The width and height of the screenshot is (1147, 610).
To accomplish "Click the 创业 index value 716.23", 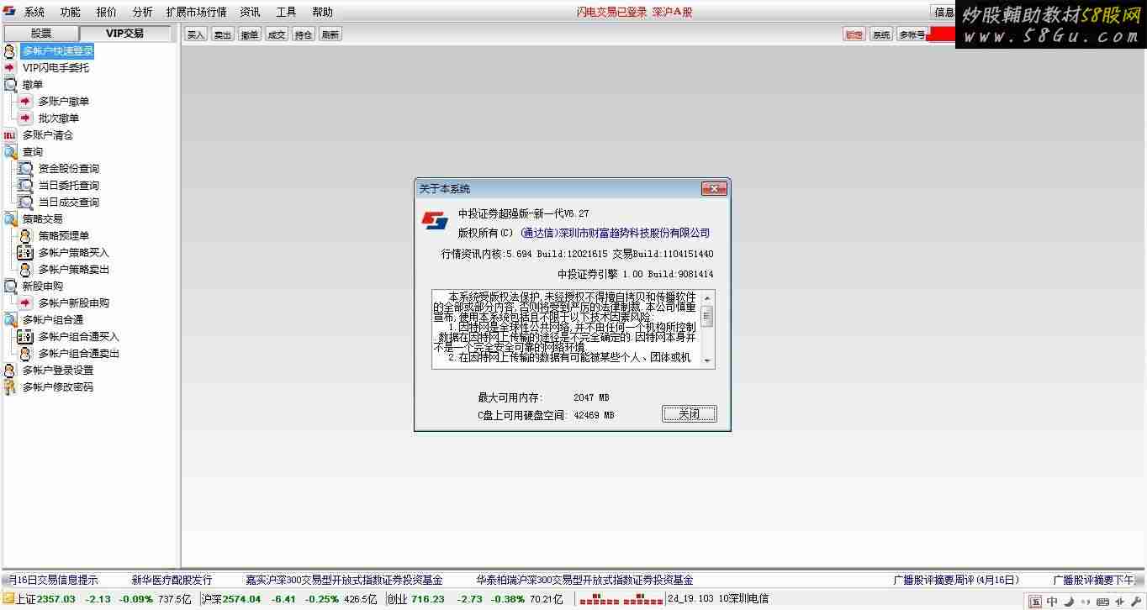I will [x=428, y=599].
